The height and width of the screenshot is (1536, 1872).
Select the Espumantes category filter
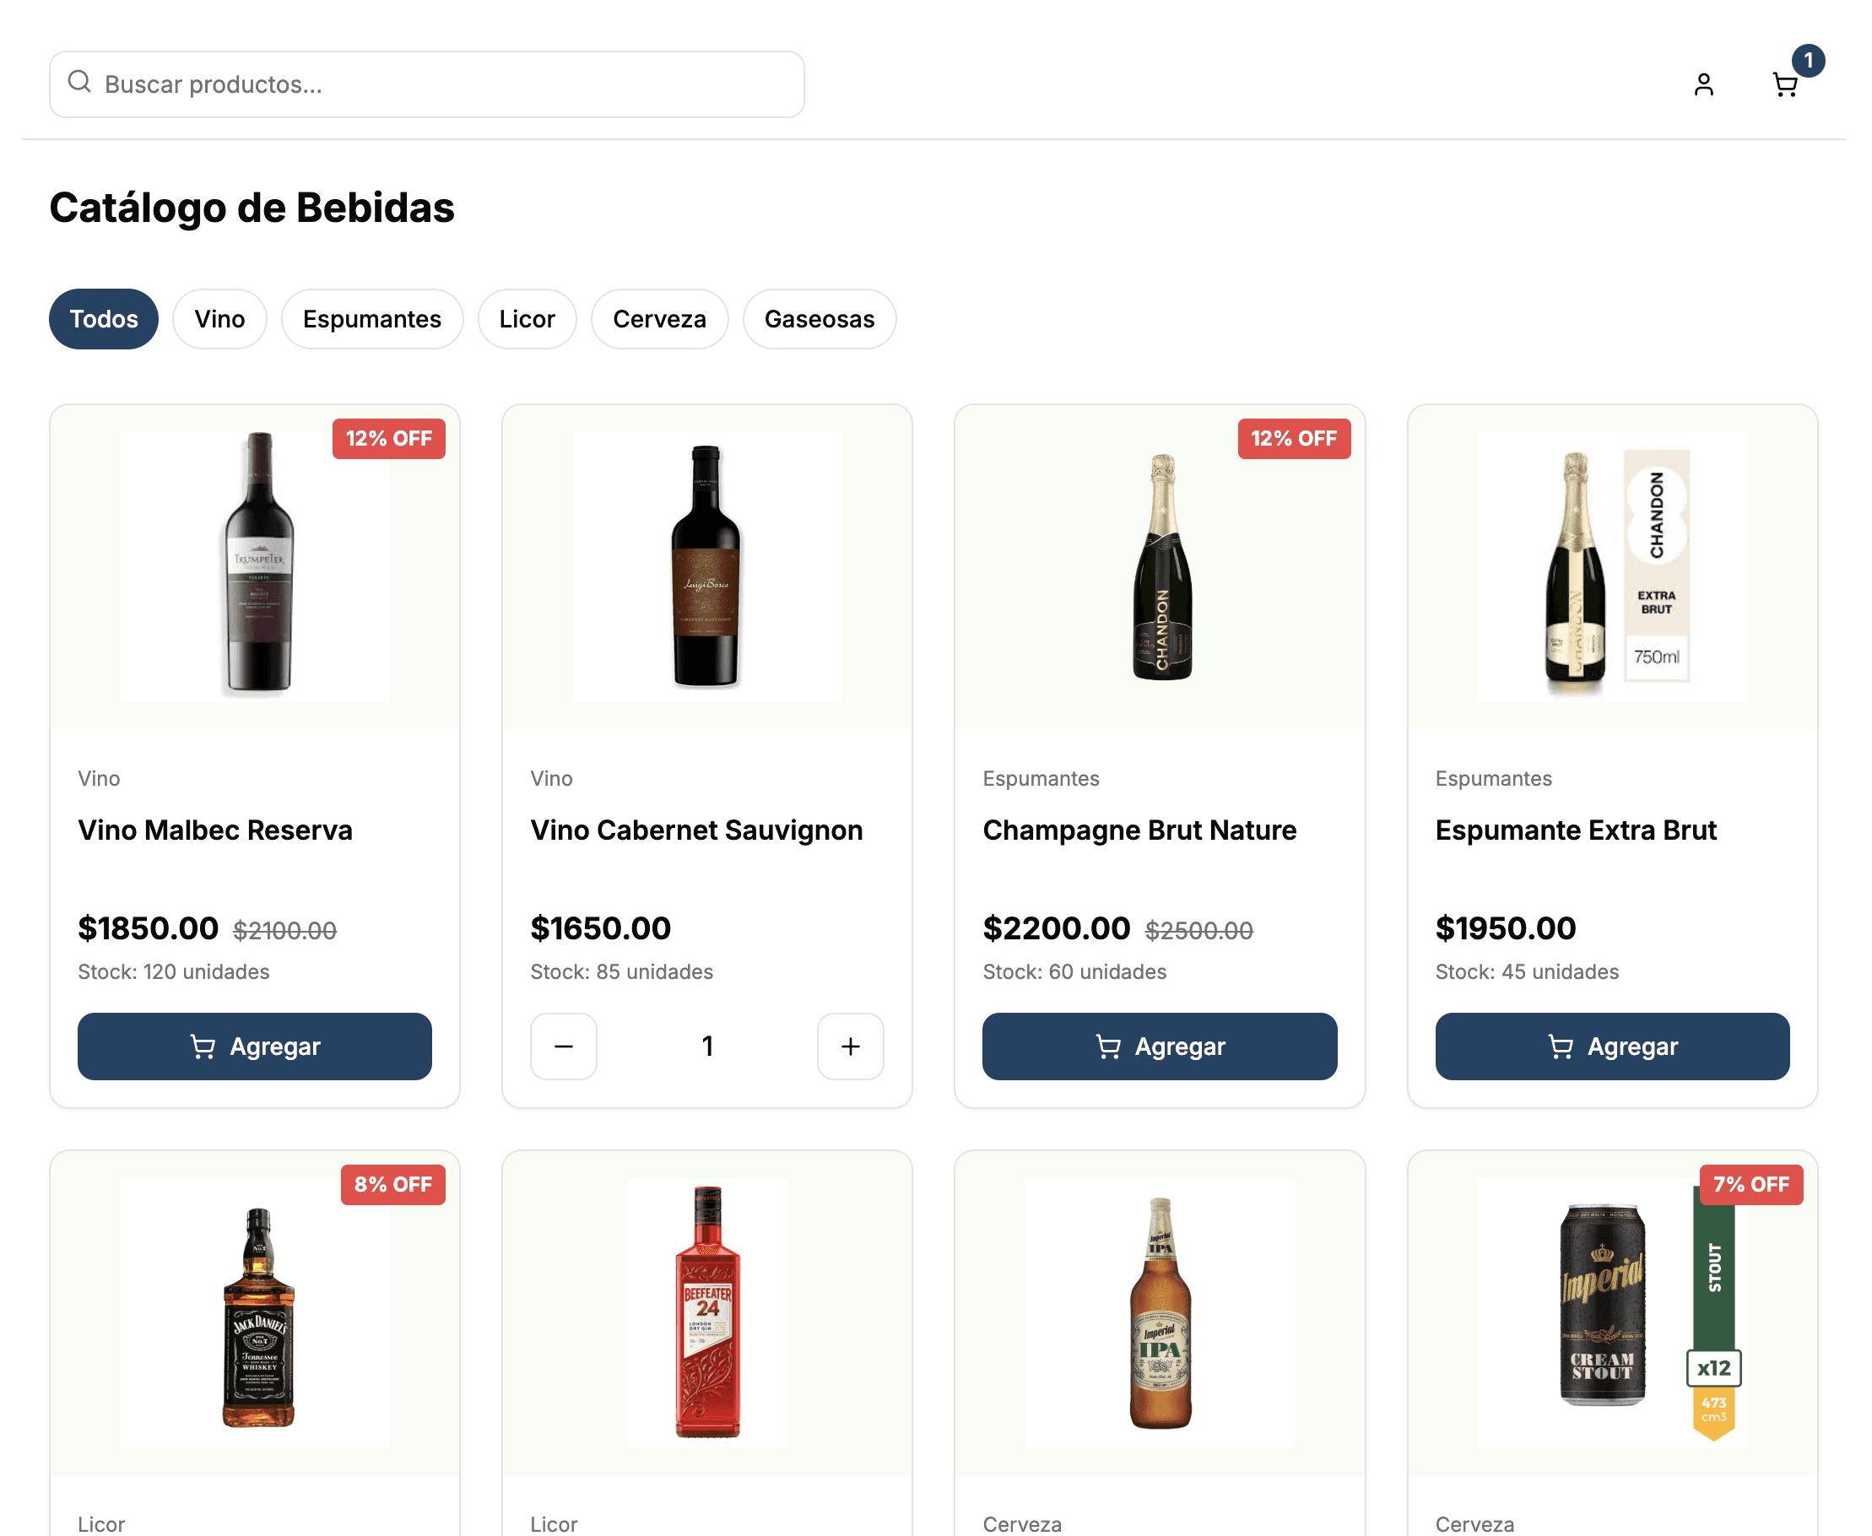coord(371,318)
